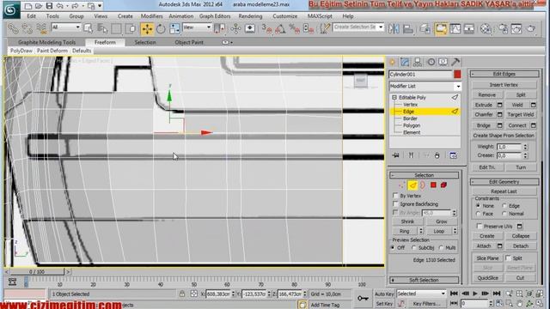Open the reference coordinate View dropdown
The width and height of the screenshot is (550, 309).
197,27
